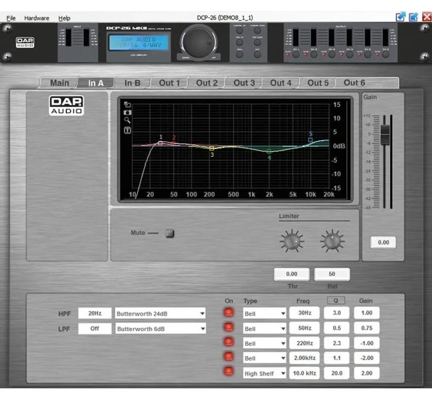The image size is (432, 399).
Task: Click the camera snapshot icon in the EQ graph
Action: click(x=127, y=112)
